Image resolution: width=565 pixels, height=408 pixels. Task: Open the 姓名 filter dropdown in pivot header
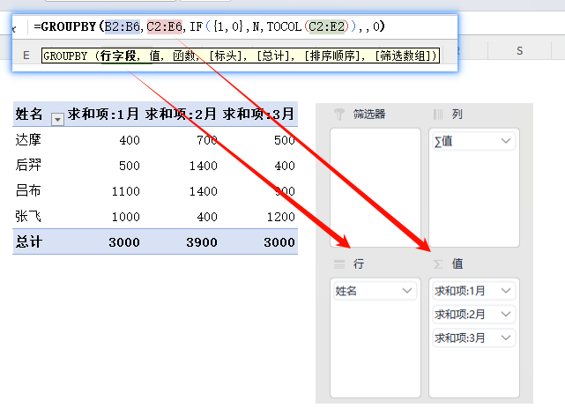[57, 119]
